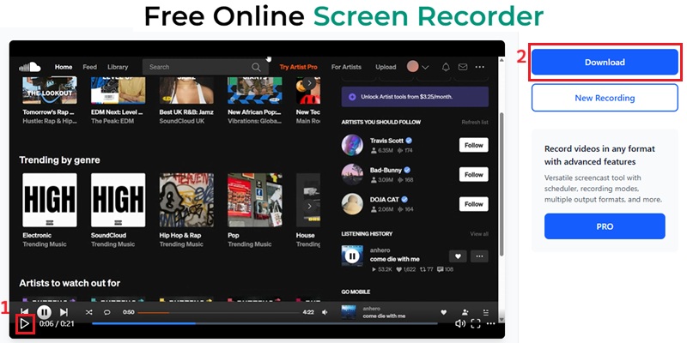
Task: Open anhero artist link in history
Action: tap(380, 250)
